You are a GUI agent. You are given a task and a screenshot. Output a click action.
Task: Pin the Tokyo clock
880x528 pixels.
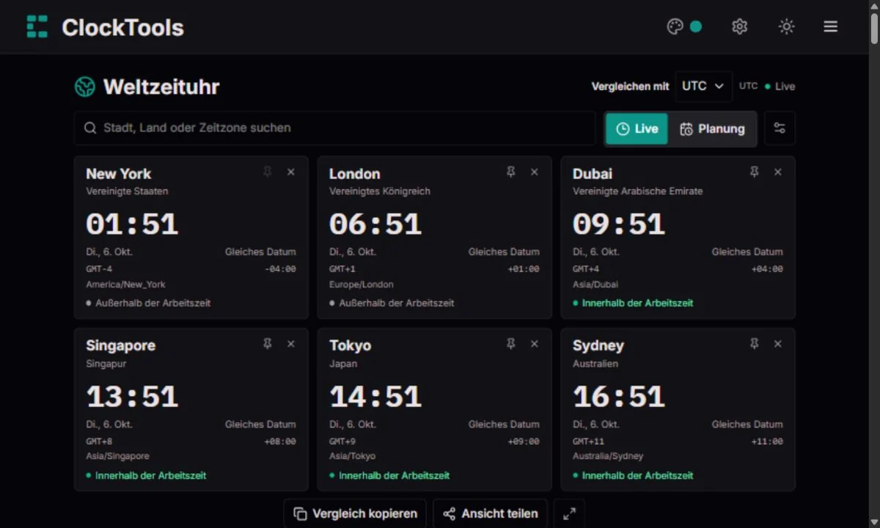(x=511, y=343)
